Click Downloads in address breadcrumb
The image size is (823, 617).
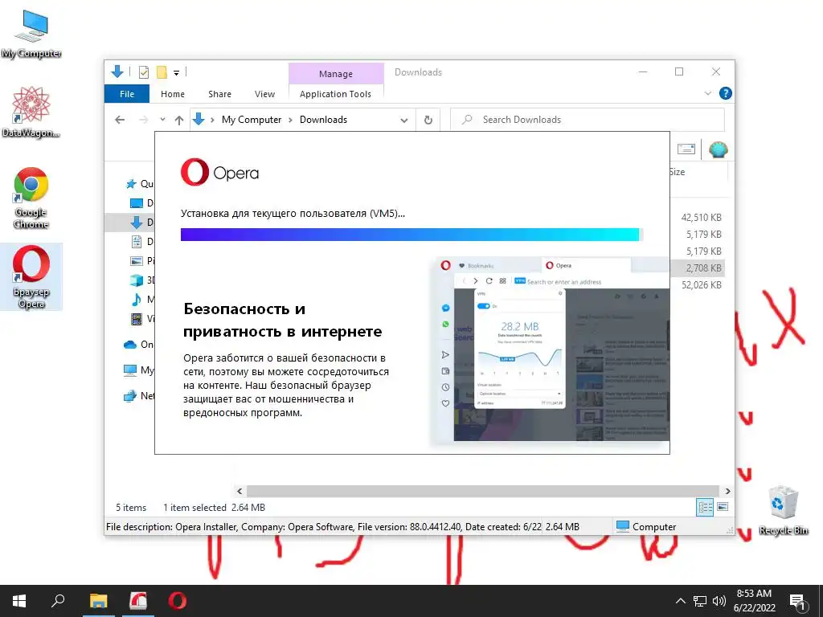tap(323, 120)
